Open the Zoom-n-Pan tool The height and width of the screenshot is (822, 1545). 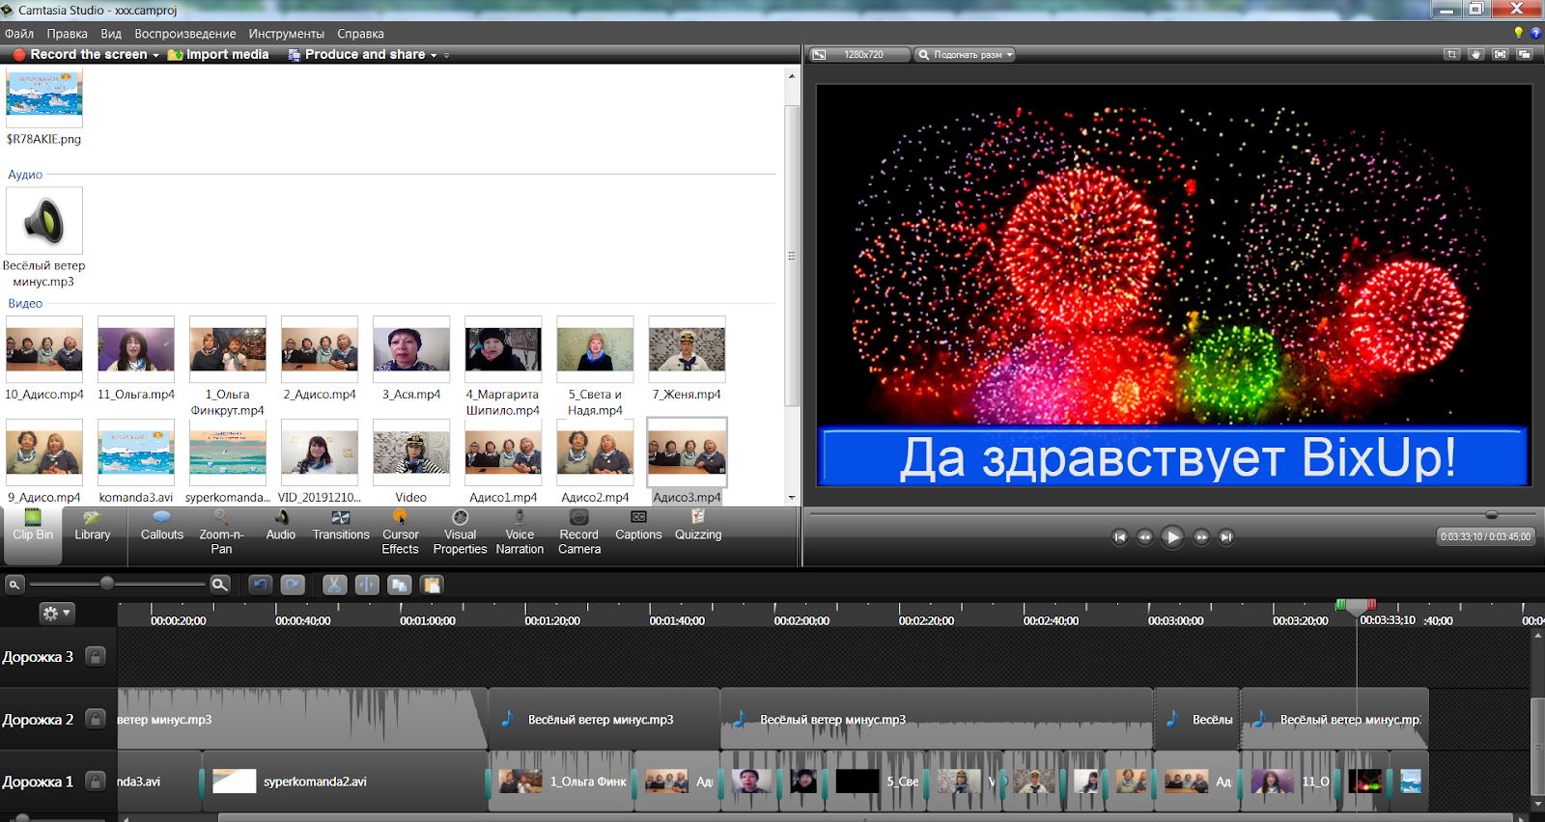[x=221, y=534]
